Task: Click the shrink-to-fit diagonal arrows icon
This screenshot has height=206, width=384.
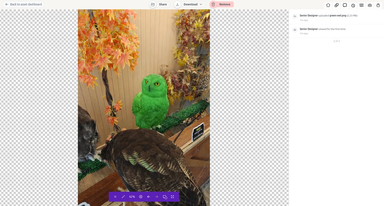Action: (123, 197)
